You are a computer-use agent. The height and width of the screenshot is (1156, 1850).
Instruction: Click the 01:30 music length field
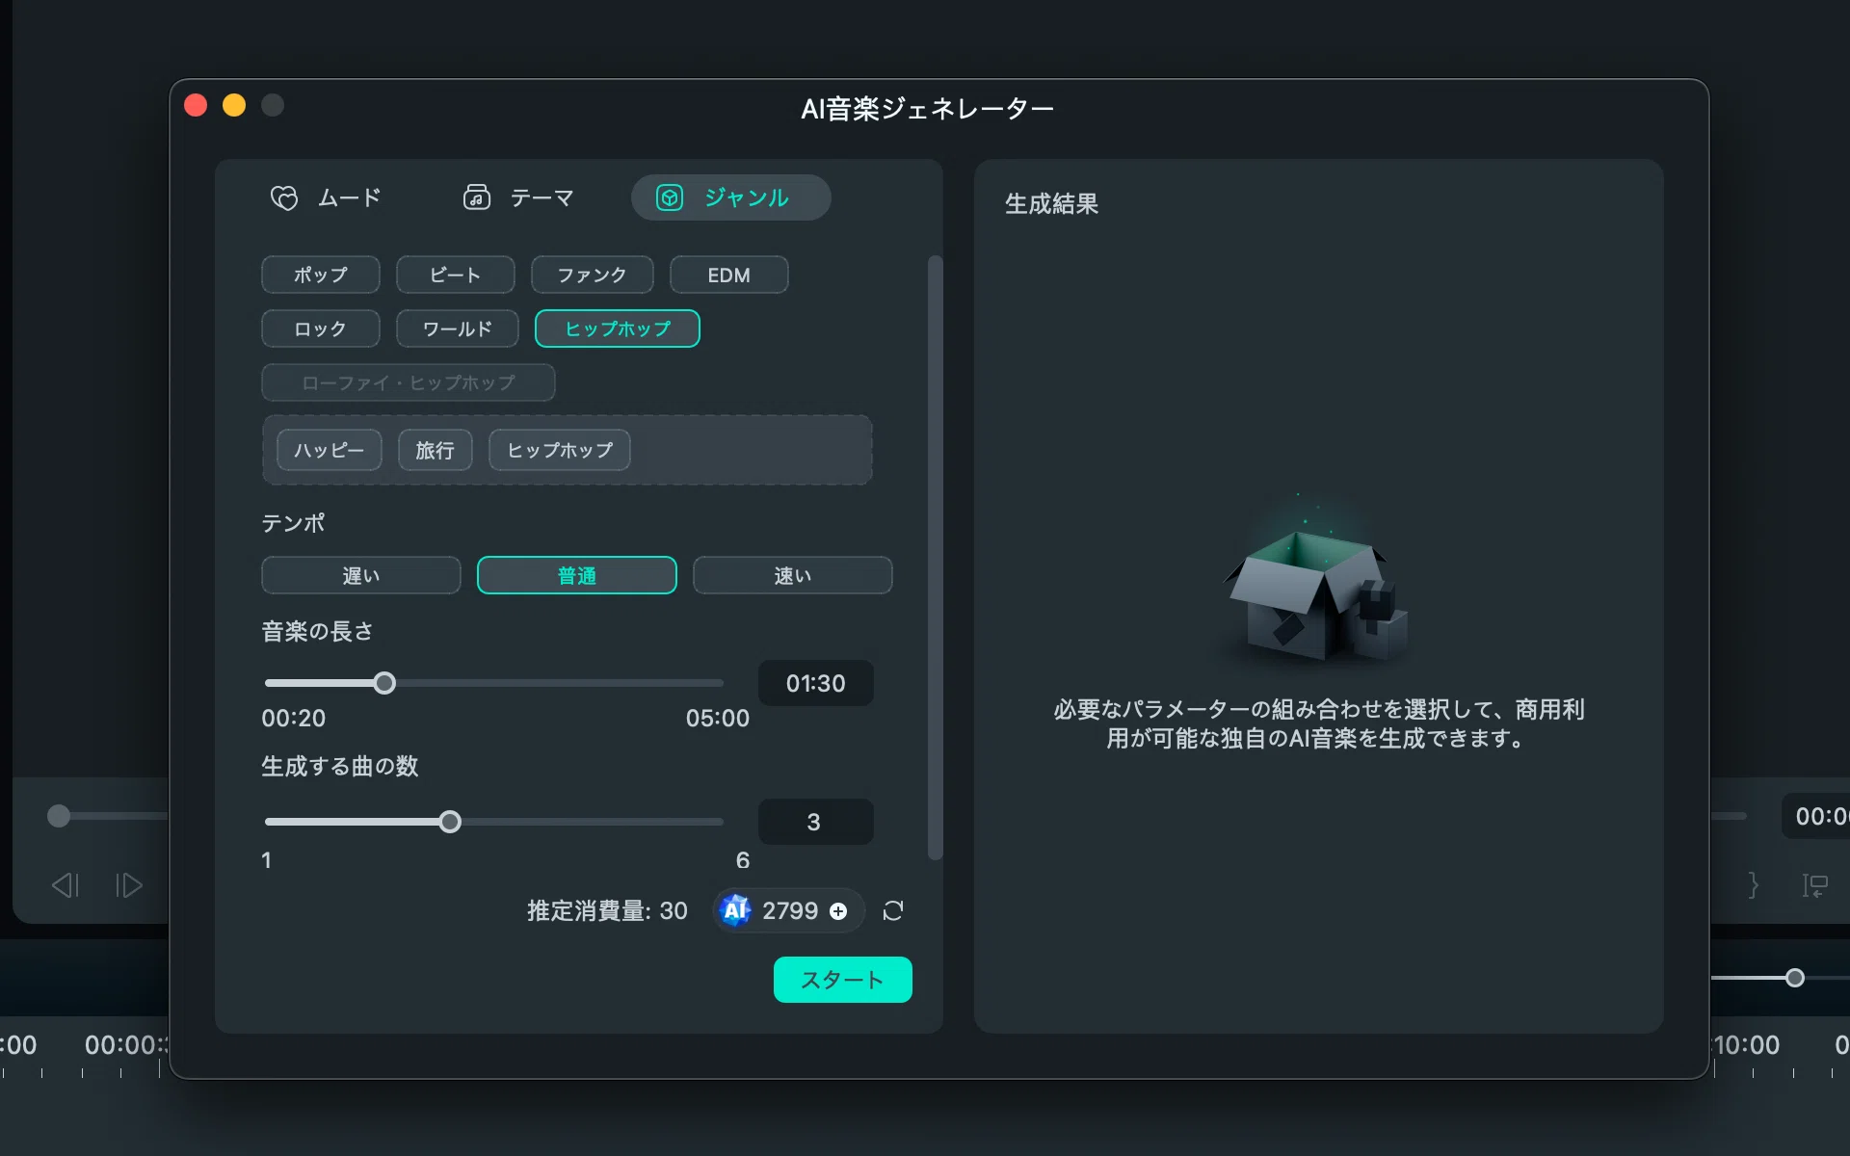pyautogui.click(x=816, y=683)
